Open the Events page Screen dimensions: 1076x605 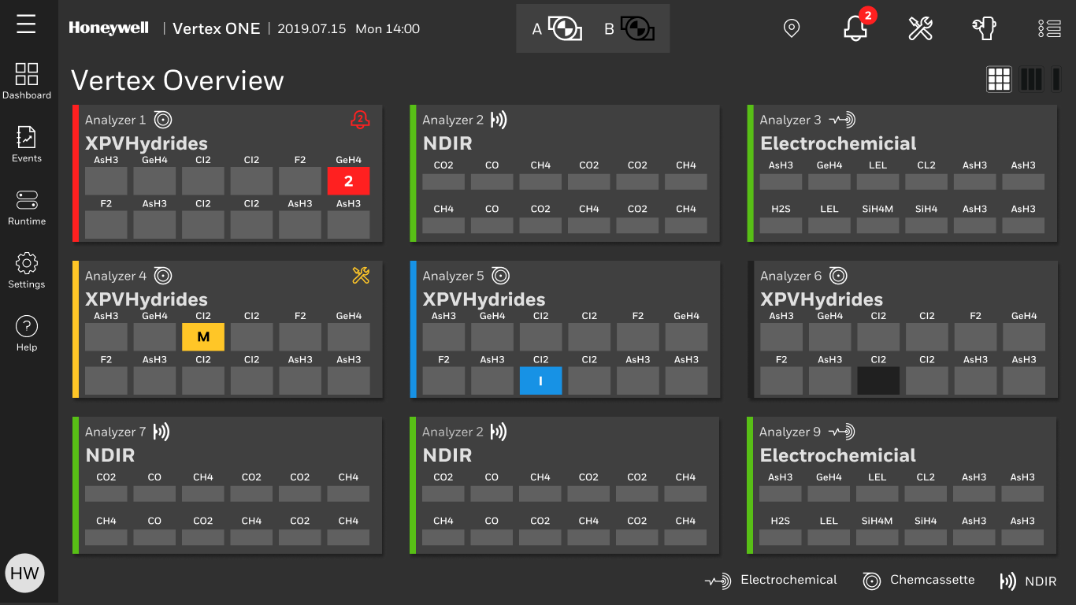tap(27, 144)
